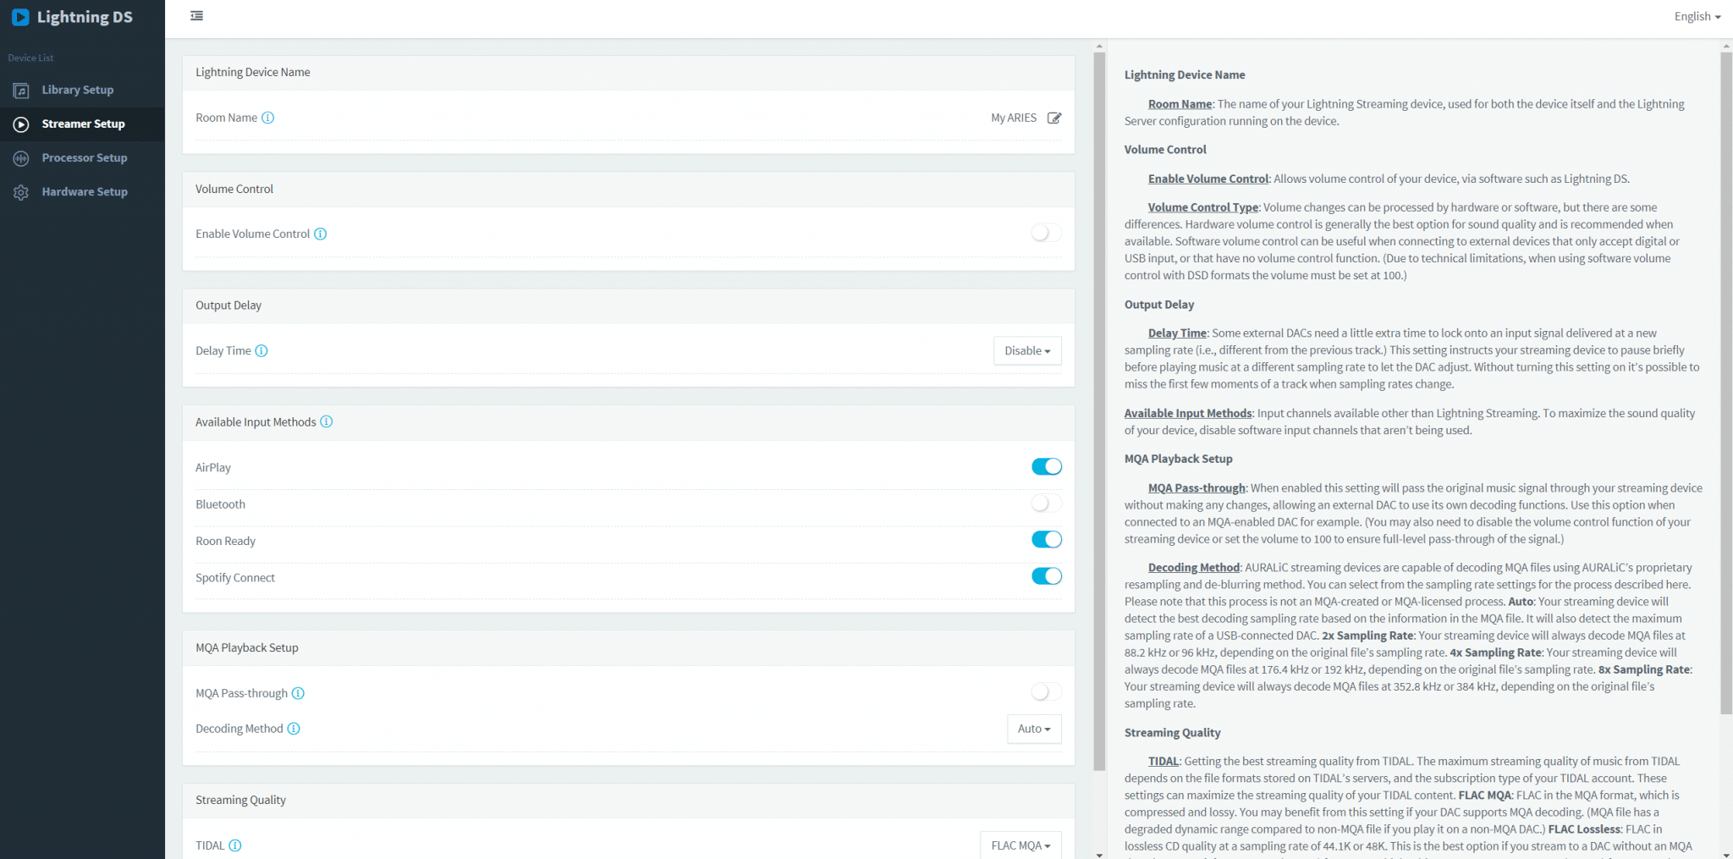
Task: Open the English language dropdown
Action: (1697, 17)
